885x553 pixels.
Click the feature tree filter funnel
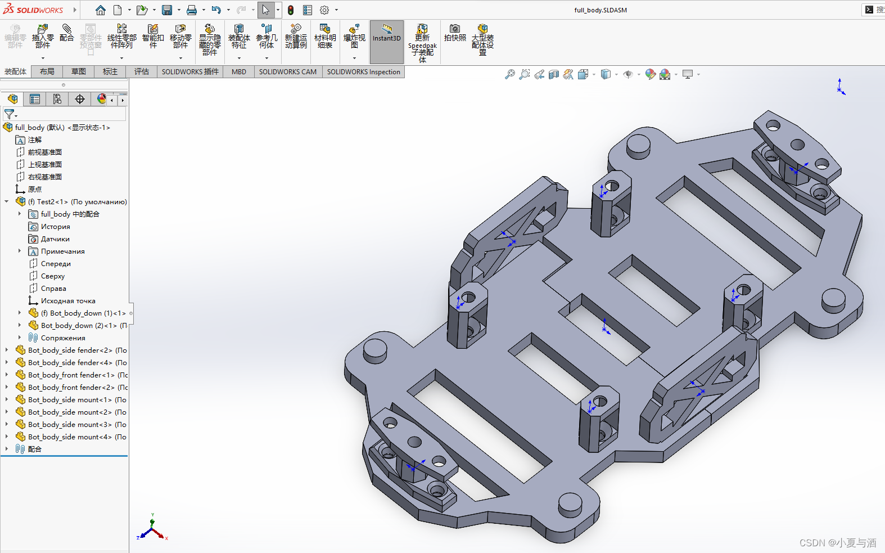[x=10, y=114]
